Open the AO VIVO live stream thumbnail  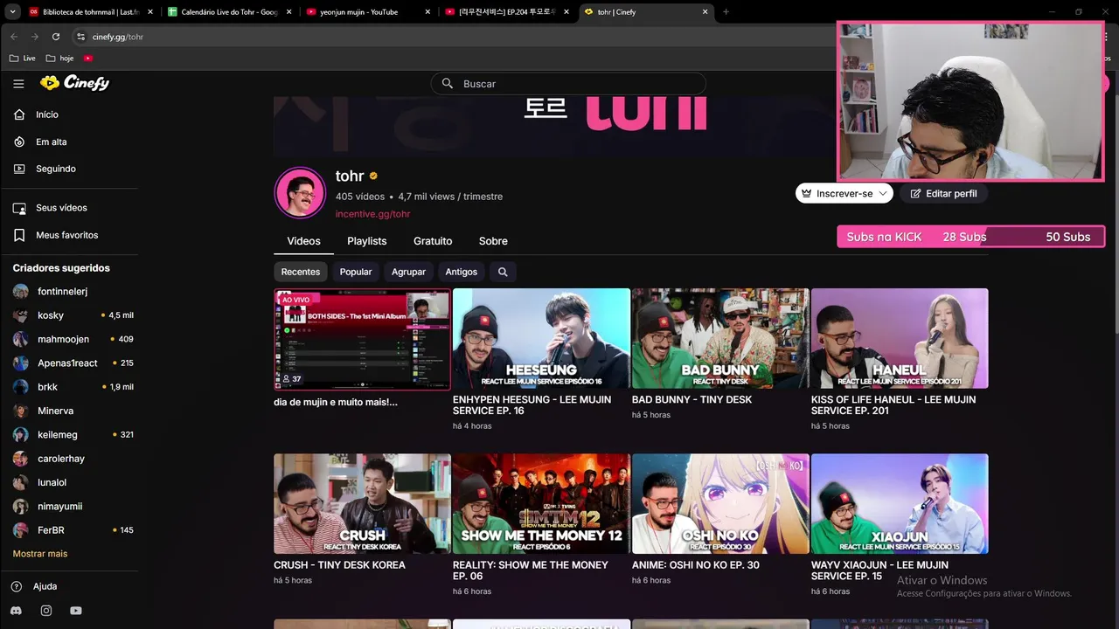click(362, 339)
